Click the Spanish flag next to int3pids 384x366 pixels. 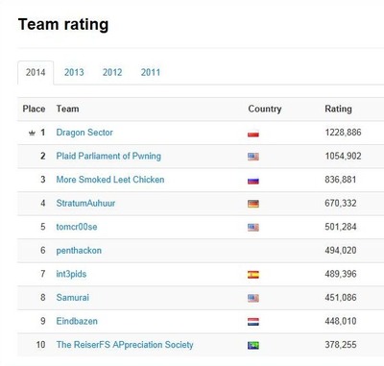[x=253, y=275]
